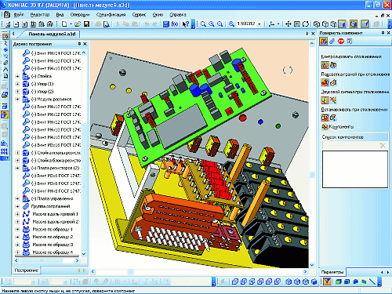Click the Save icon in the toolbar
Image resolution: width=392 pixels, height=294 pixels.
pos(86,24)
